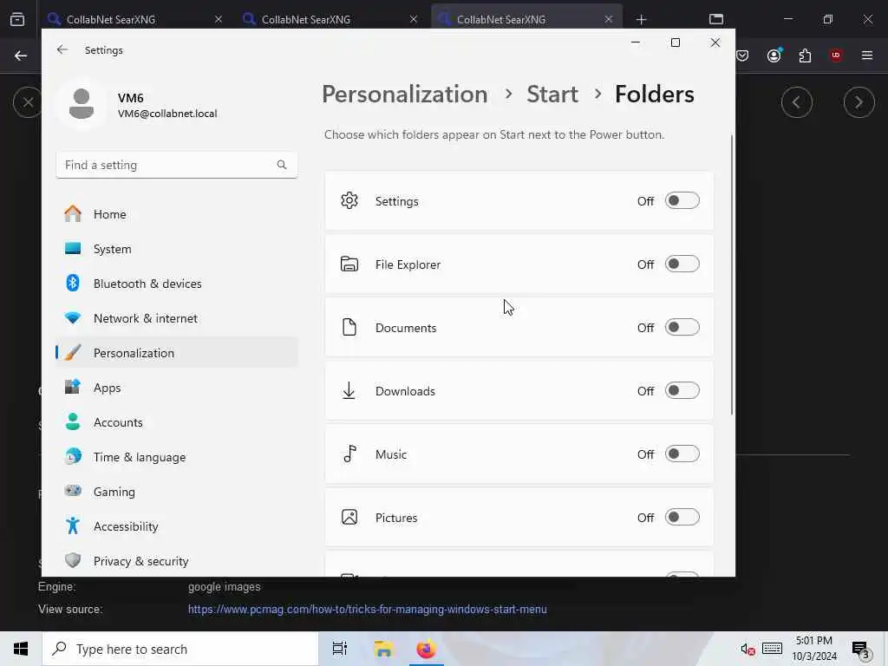Open the pcmag.com view source link
888x666 pixels.
(367, 610)
